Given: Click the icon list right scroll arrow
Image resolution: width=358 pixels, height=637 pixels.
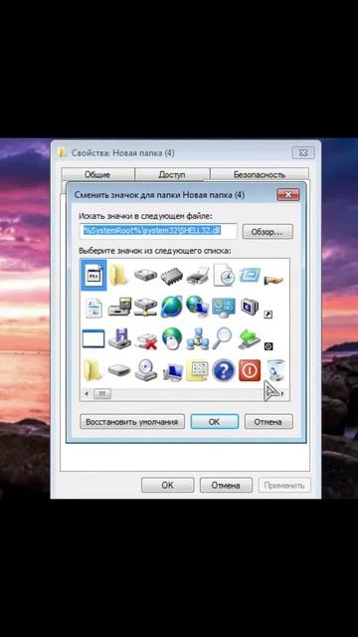Looking at the screenshot, I should 282,394.
